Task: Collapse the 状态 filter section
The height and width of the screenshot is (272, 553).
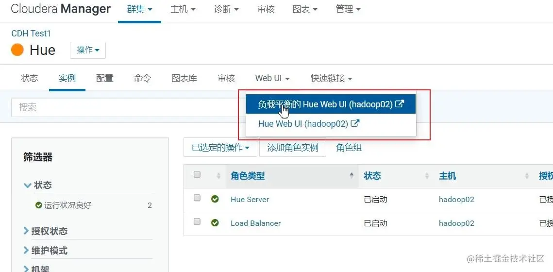Action: 38,185
